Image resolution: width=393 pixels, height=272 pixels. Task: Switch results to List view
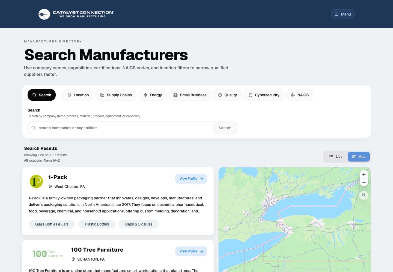pyautogui.click(x=335, y=157)
